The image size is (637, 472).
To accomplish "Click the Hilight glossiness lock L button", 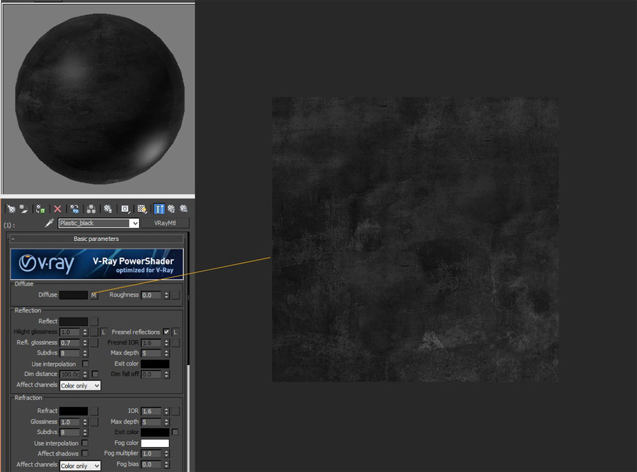I will click(x=103, y=332).
